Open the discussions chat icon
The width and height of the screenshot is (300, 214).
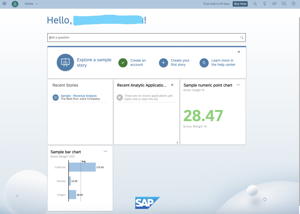coord(284,4)
